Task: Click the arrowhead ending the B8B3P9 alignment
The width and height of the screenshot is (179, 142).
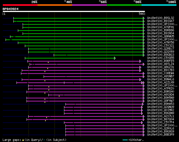Action: [x=144, y=135]
